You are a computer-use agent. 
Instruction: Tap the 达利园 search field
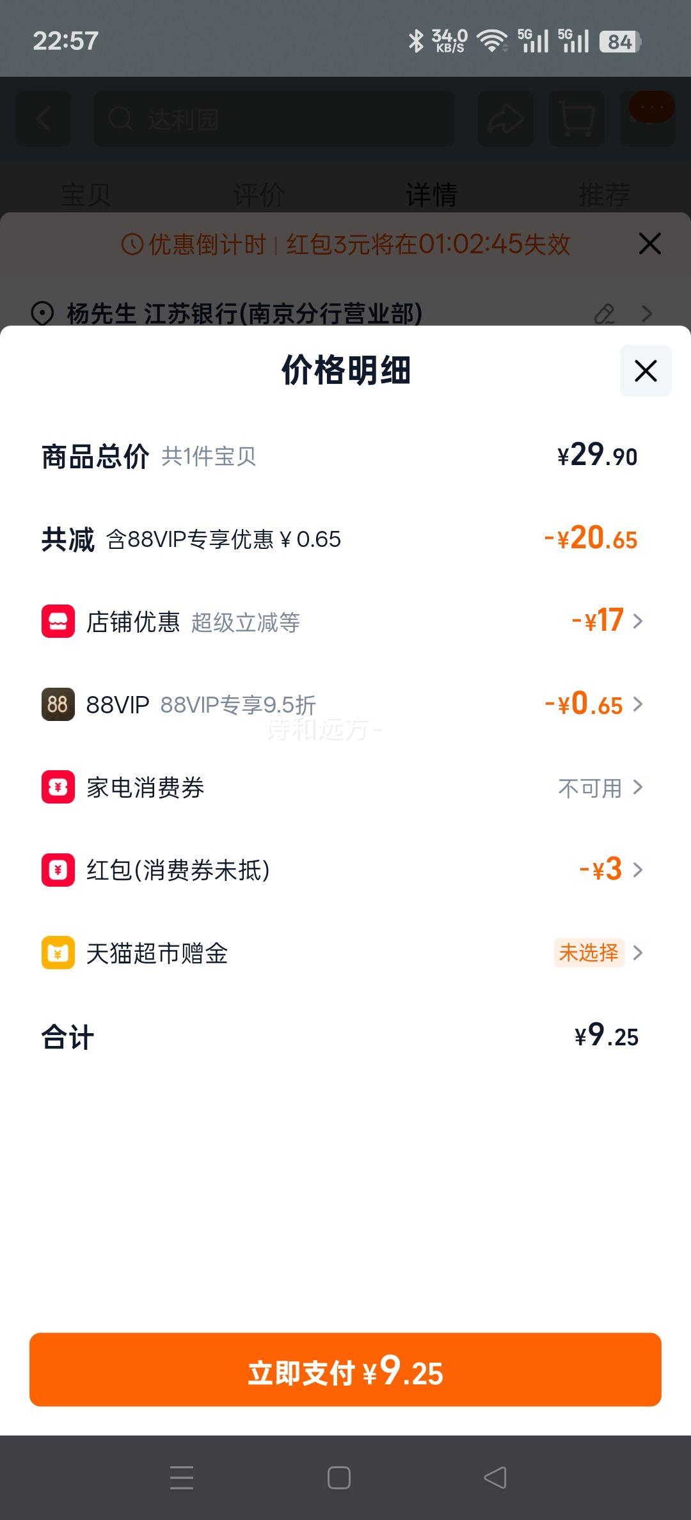pos(274,119)
